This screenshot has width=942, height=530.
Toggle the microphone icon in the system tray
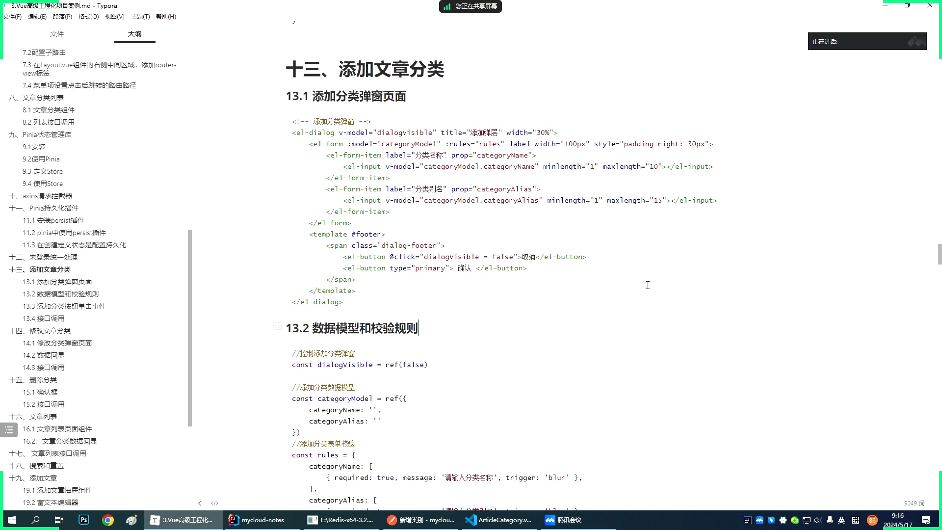click(830, 520)
